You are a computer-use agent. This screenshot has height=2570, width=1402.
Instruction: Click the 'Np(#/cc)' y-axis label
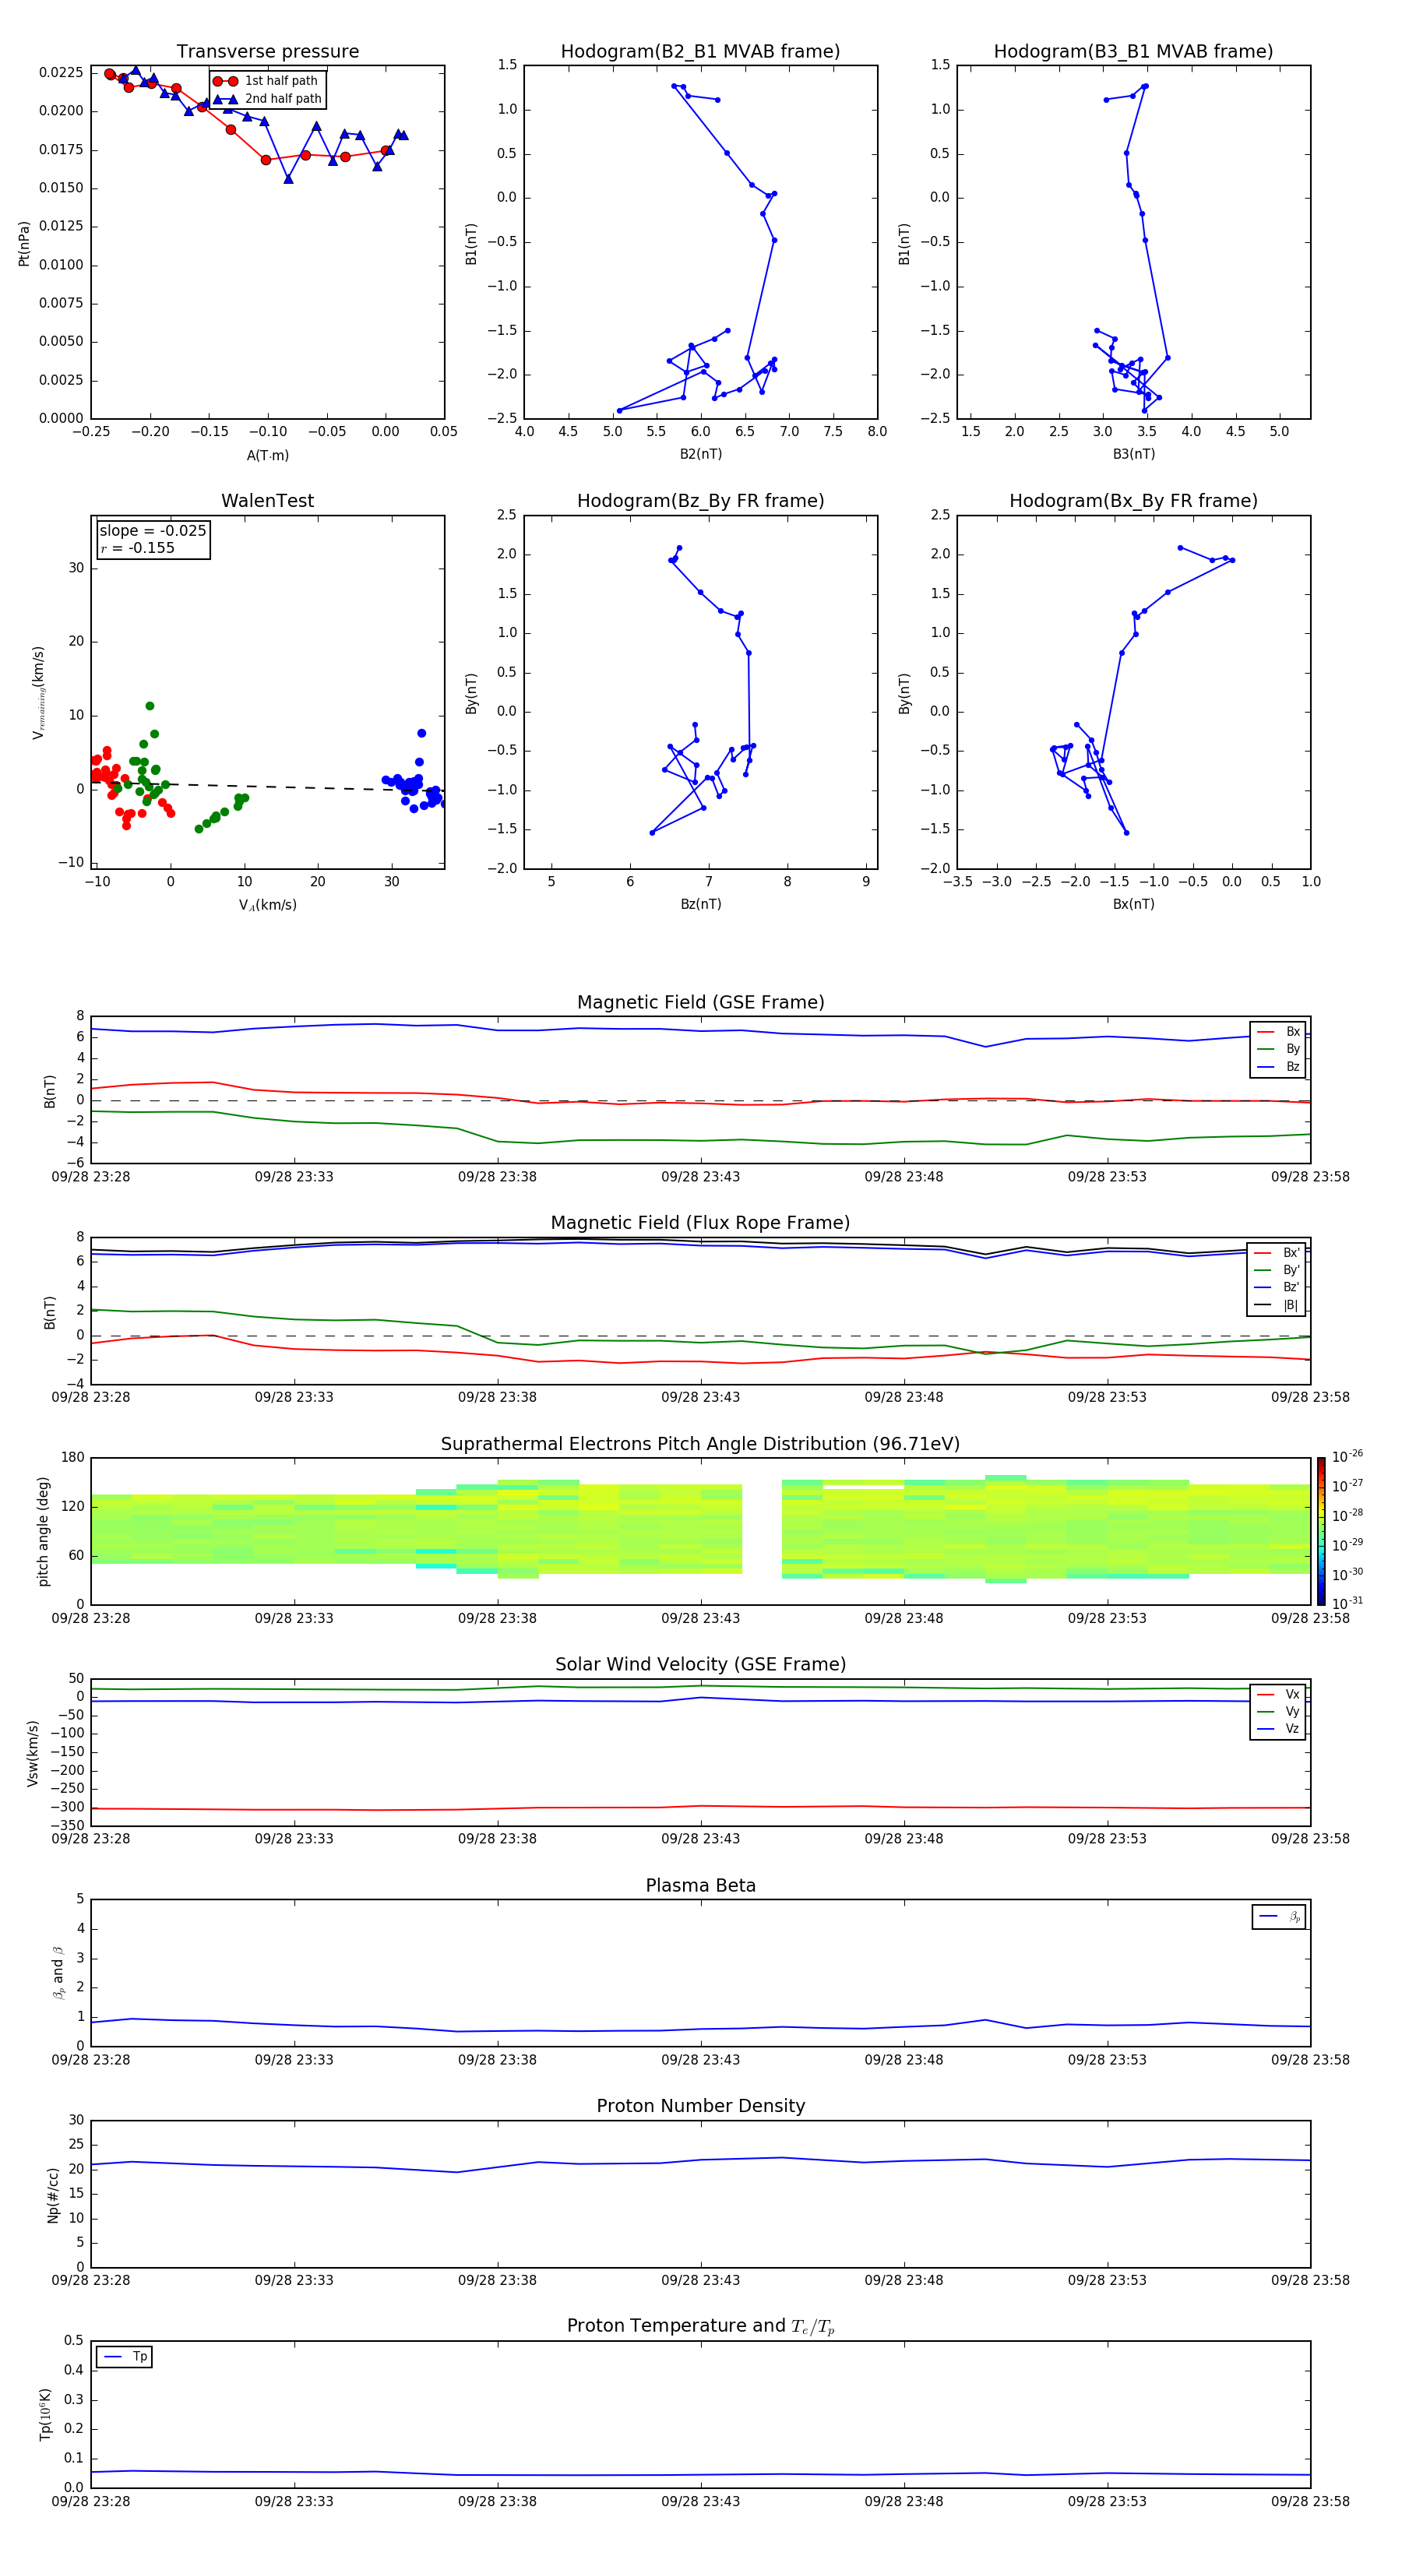(x=54, y=2195)
